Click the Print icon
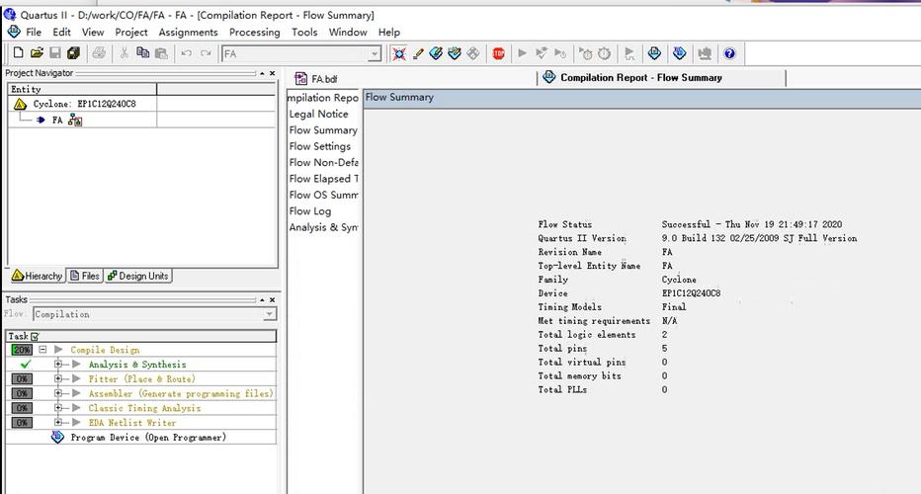This screenshot has height=494, width=921. (x=99, y=53)
